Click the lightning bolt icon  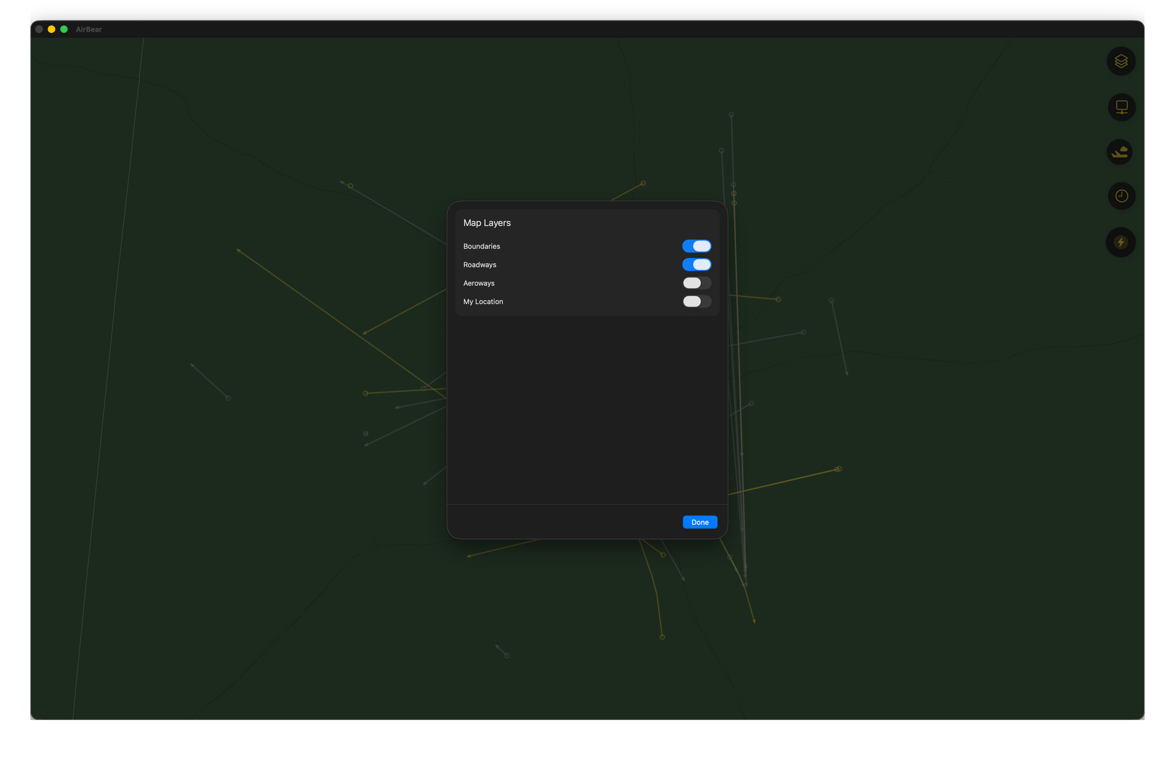1120,242
